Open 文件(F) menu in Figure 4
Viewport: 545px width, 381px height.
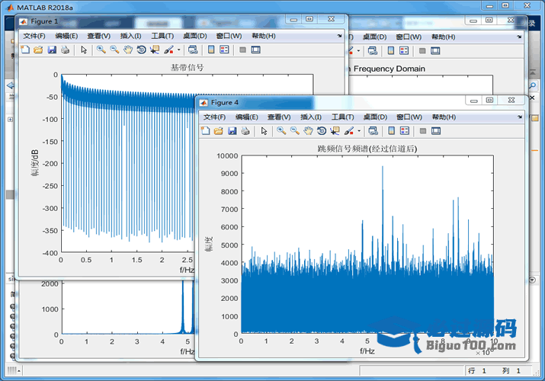coord(214,117)
